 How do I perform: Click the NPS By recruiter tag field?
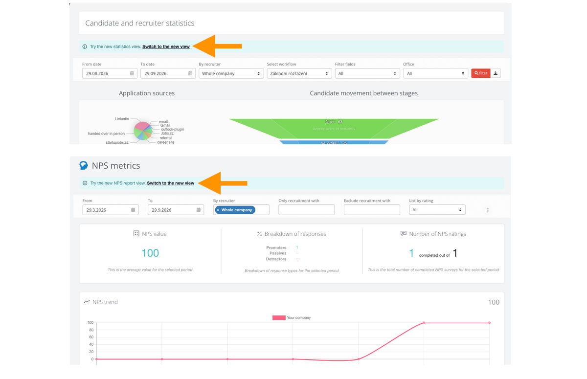(x=241, y=210)
